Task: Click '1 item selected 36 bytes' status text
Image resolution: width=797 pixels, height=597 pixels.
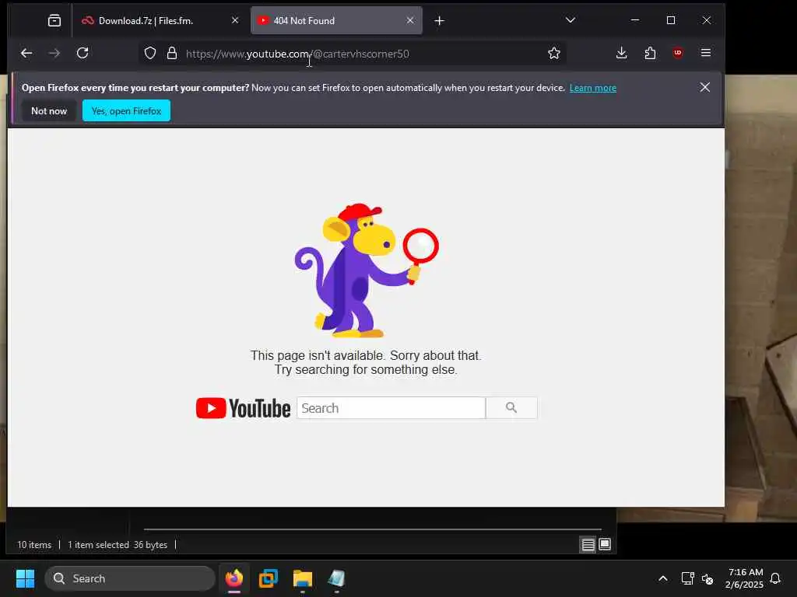Action: 118,545
